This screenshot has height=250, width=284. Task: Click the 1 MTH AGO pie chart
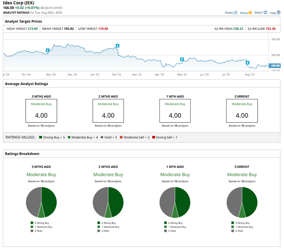tap(175, 202)
